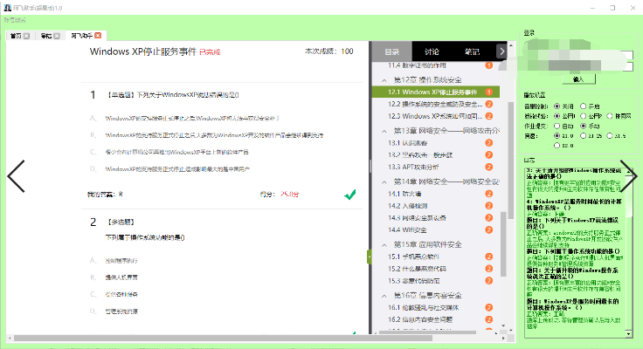Screen dimensions: 643x349
Task: Collapse the 第14章 网络安全 chapter
Action: pos(384,181)
